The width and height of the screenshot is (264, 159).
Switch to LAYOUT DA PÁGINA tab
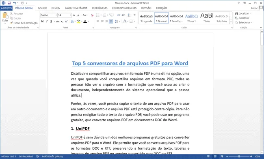tap(76, 8)
